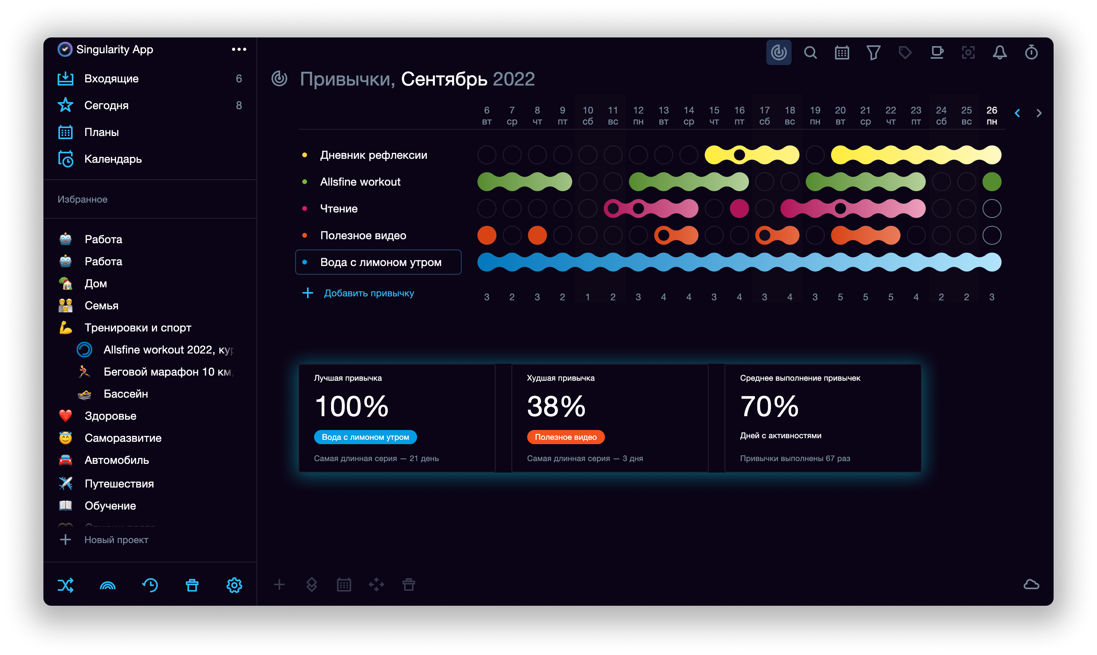Open history clock icon in sidebar footer

click(150, 585)
